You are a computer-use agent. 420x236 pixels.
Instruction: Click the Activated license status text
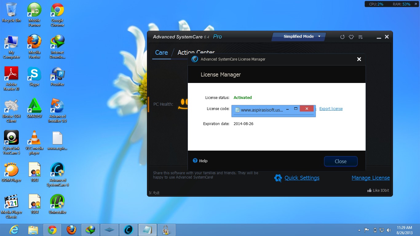point(243,98)
